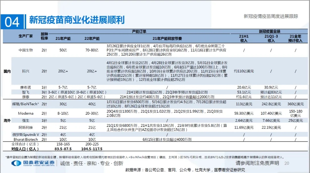Click Moderna's forecast '150-180亿美元'

[295, 113]
